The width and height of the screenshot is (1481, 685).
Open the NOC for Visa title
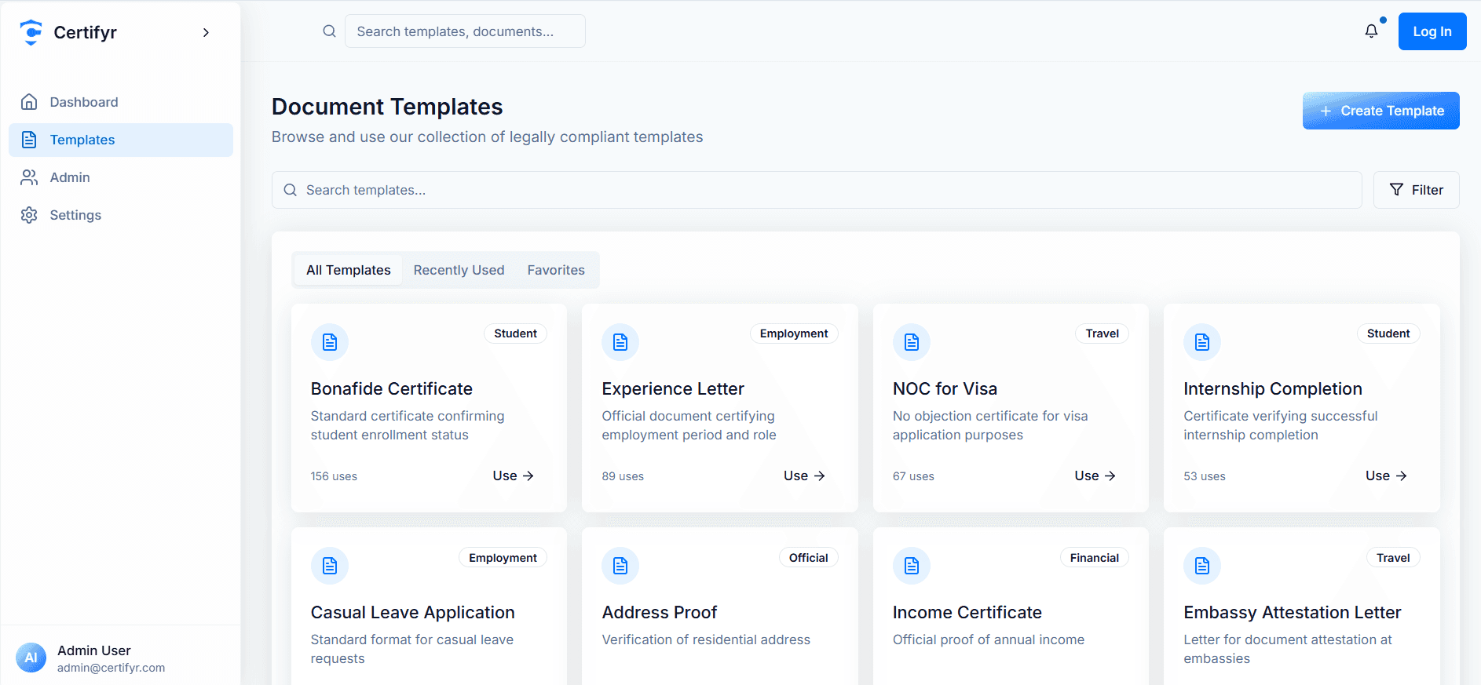tap(945, 389)
